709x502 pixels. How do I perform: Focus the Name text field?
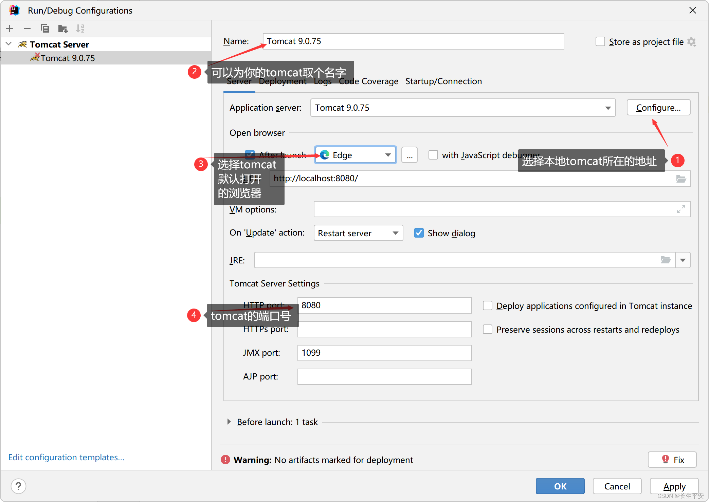click(x=413, y=41)
